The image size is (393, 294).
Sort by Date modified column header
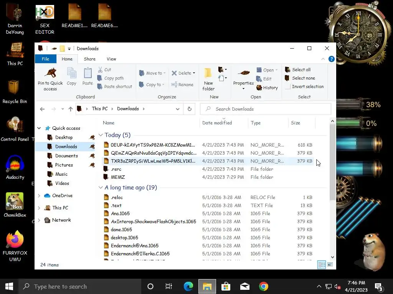click(224, 123)
